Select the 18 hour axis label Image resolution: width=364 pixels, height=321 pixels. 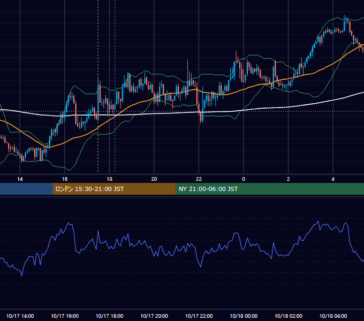tap(109, 179)
